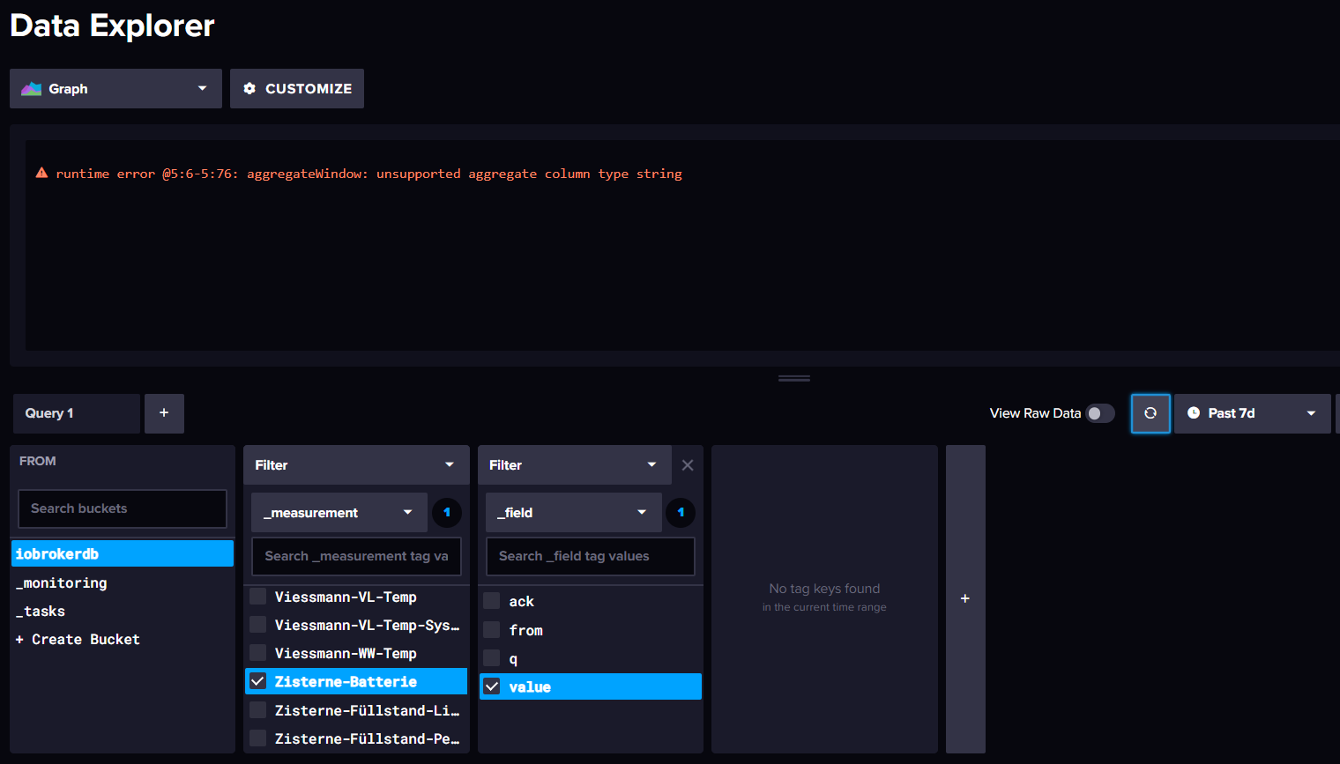Screen dimensions: 1340x764
Task: Toggle View Raw Data switch
Action: tap(1100, 413)
